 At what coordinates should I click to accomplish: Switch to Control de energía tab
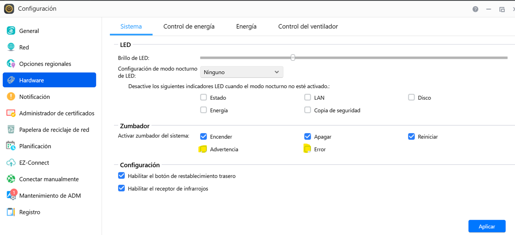[189, 26]
